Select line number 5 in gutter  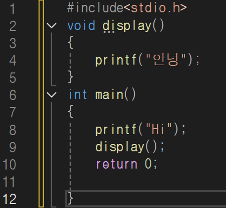[x=13, y=78]
